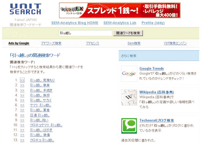Open the アドセンス ad link
The width and height of the screenshot is (202, 143).
coord(92,43)
